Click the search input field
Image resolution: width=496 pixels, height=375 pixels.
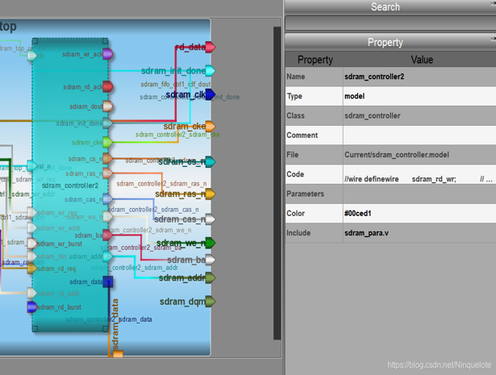[x=390, y=23]
